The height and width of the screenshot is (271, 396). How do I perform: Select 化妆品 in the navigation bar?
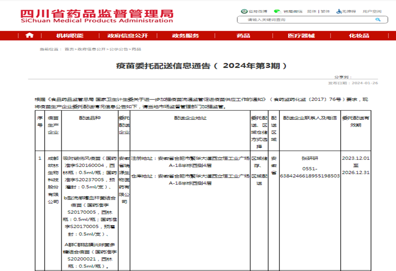(x=359, y=36)
